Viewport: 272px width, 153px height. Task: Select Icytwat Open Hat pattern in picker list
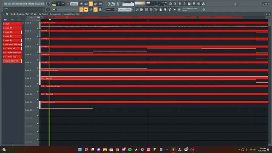(12, 61)
